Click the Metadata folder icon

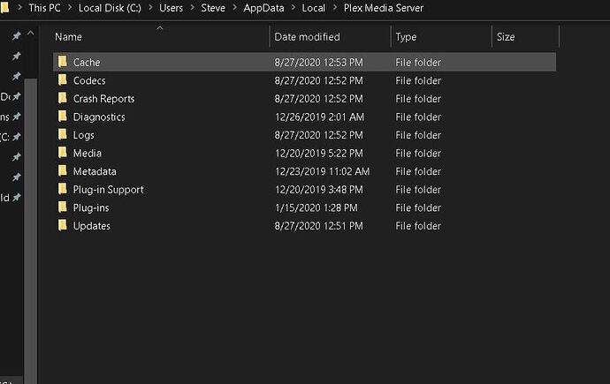click(x=63, y=171)
